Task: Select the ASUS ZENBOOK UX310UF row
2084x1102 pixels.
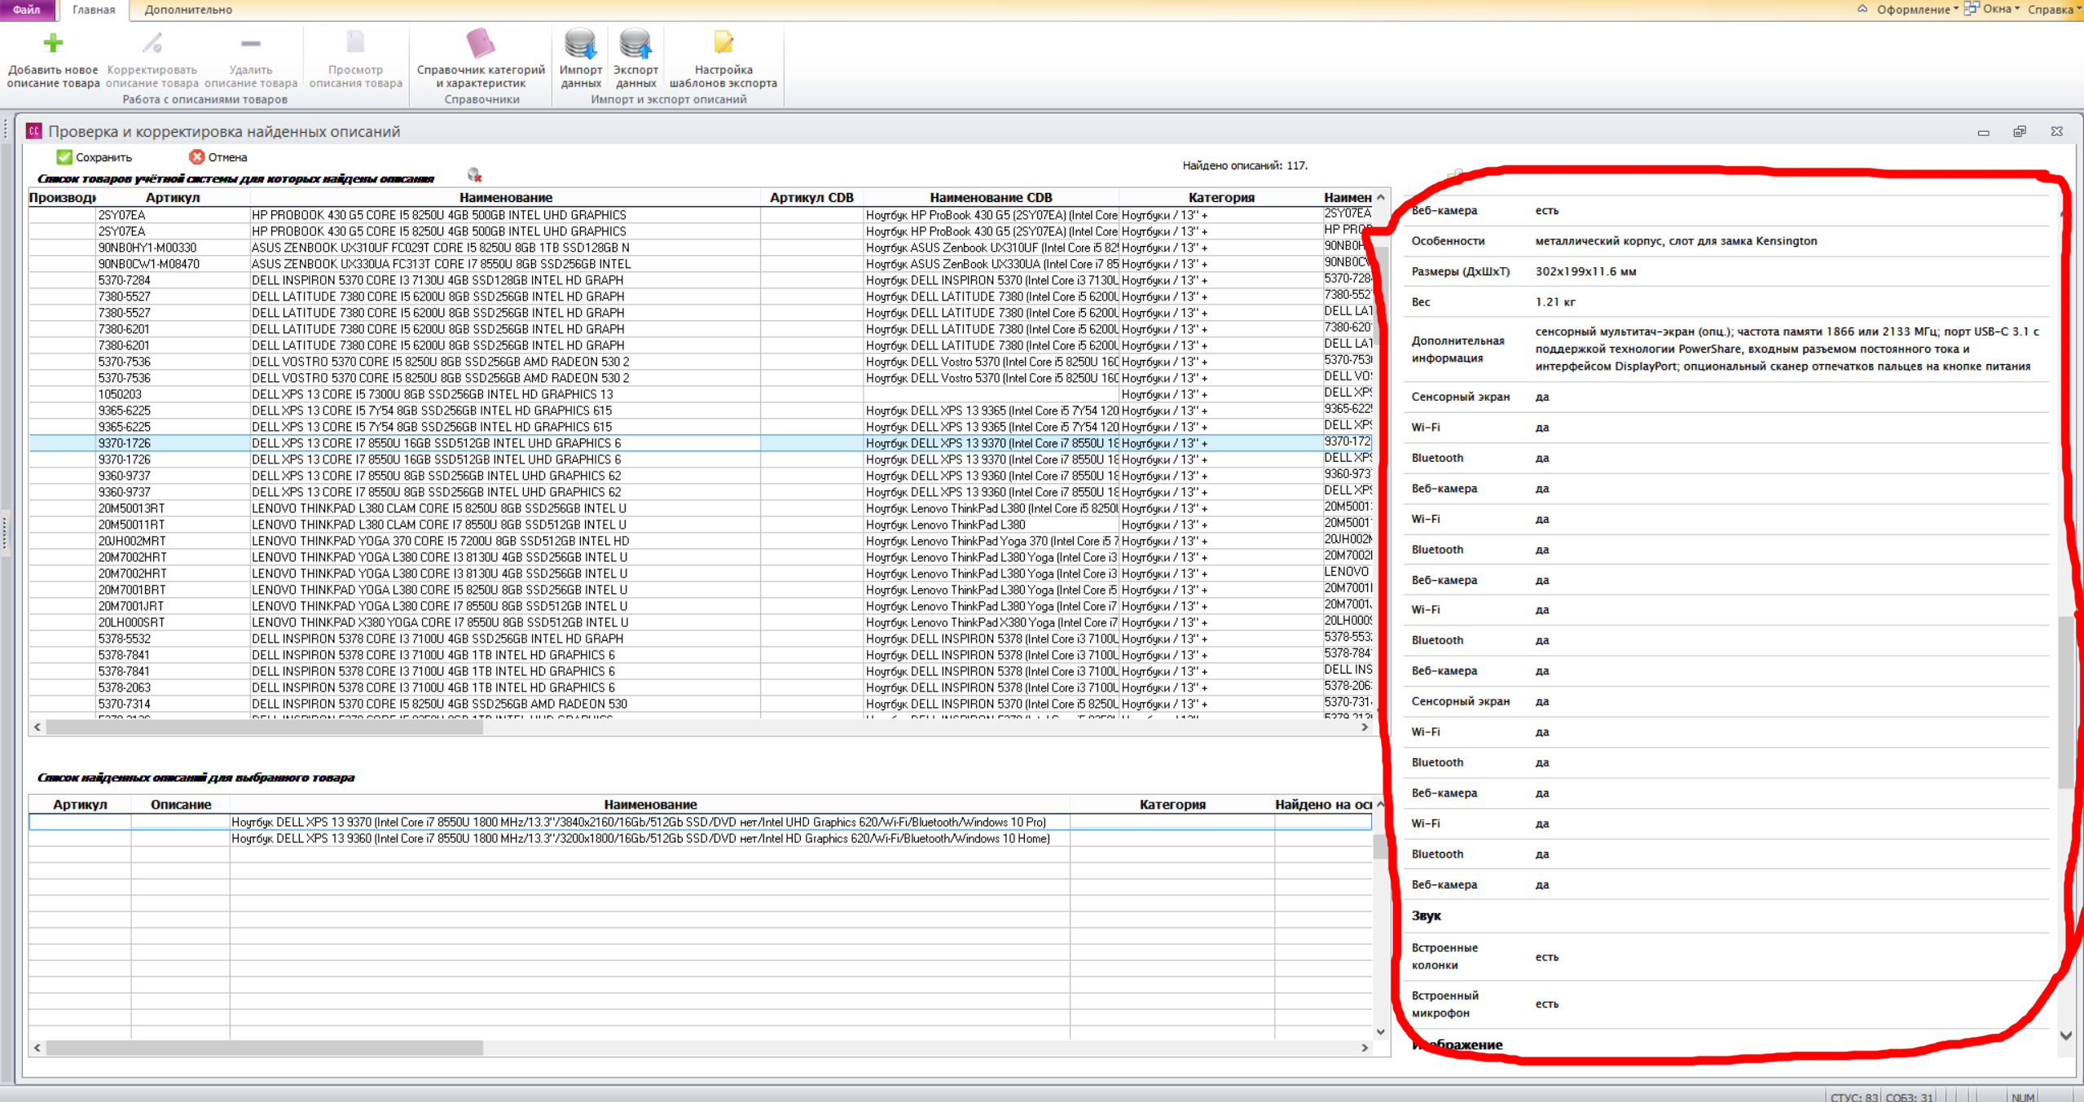Action: (701, 248)
